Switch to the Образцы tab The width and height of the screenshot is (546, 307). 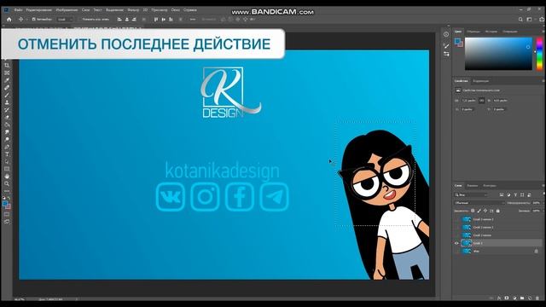coord(473,32)
